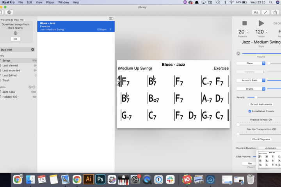Open the Trash library item in sidebar
Image resolution: width=281 pixels, height=187 pixels.
tap(18, 81)
